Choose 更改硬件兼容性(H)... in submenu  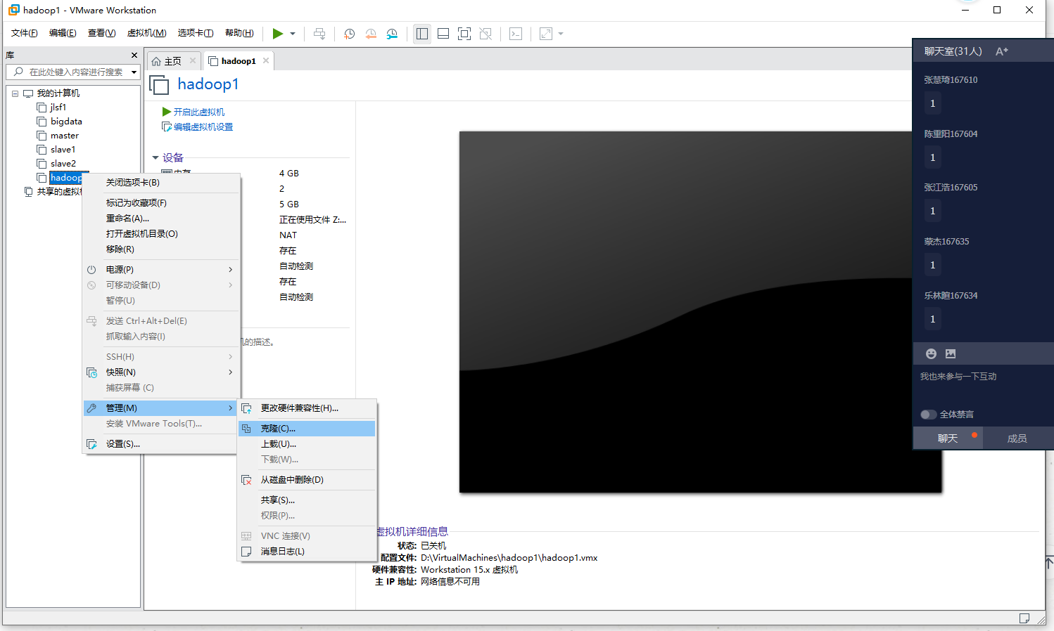[307, 408]
